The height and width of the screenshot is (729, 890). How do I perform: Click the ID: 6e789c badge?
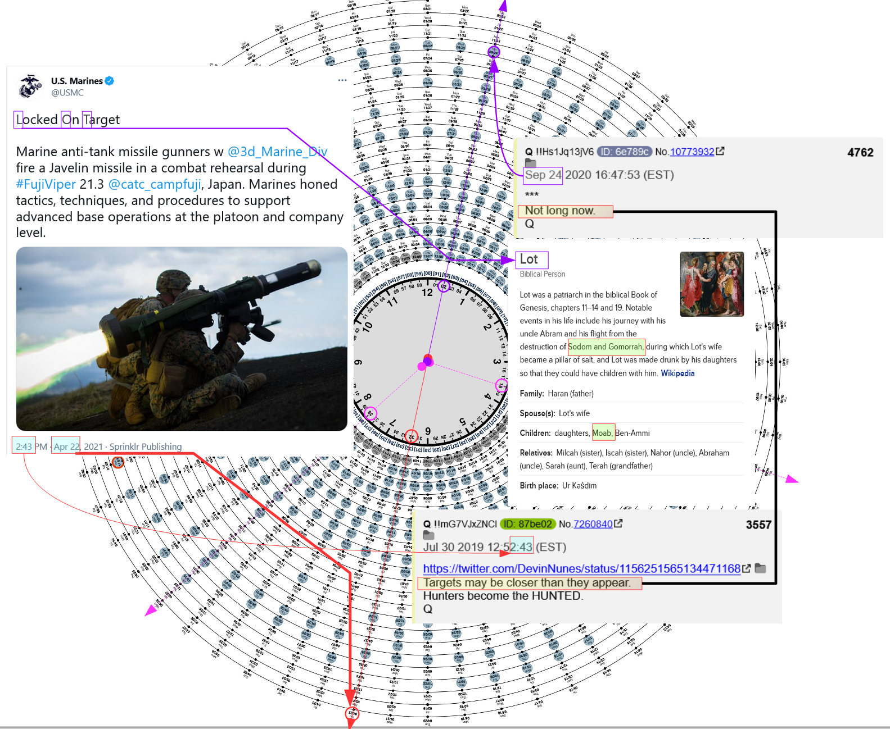coord(625,152)
